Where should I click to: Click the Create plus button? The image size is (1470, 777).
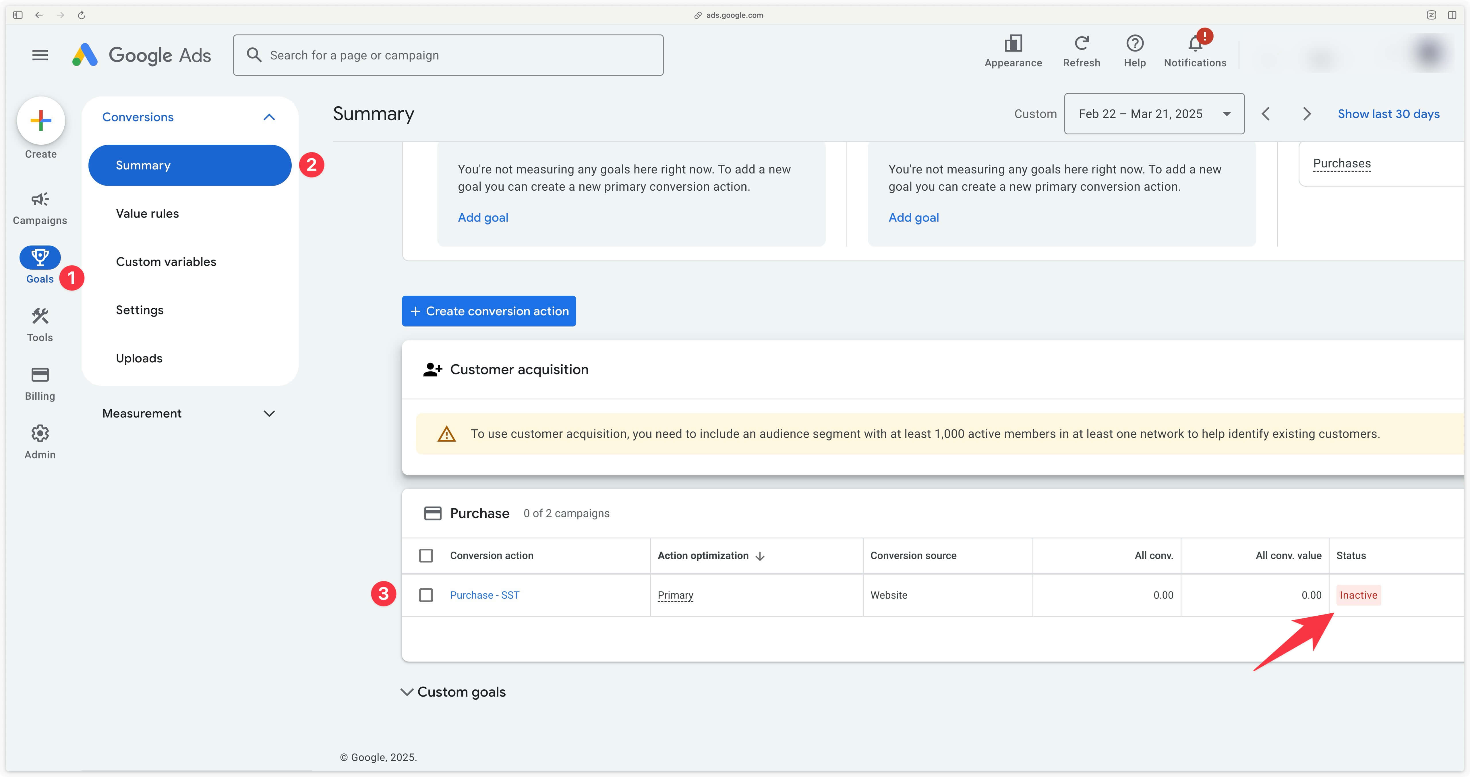(40, 121)
